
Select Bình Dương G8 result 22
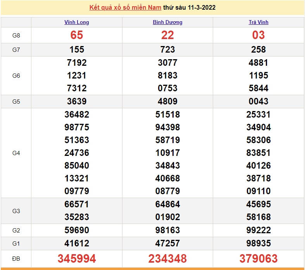(167, 35)
